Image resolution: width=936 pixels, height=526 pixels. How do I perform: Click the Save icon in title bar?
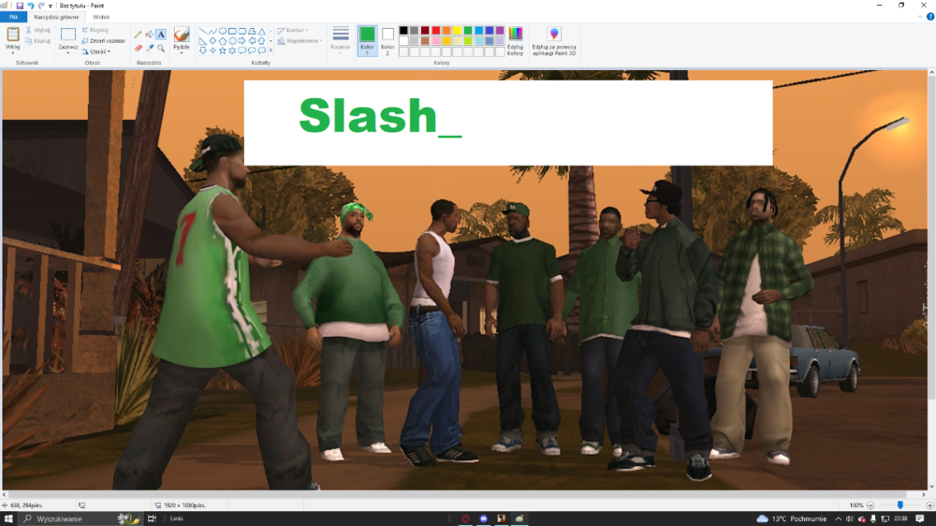coord(20,6)
